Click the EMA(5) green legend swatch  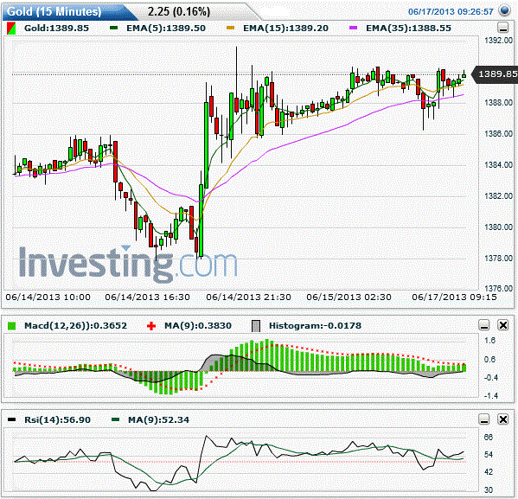[113, 29]
